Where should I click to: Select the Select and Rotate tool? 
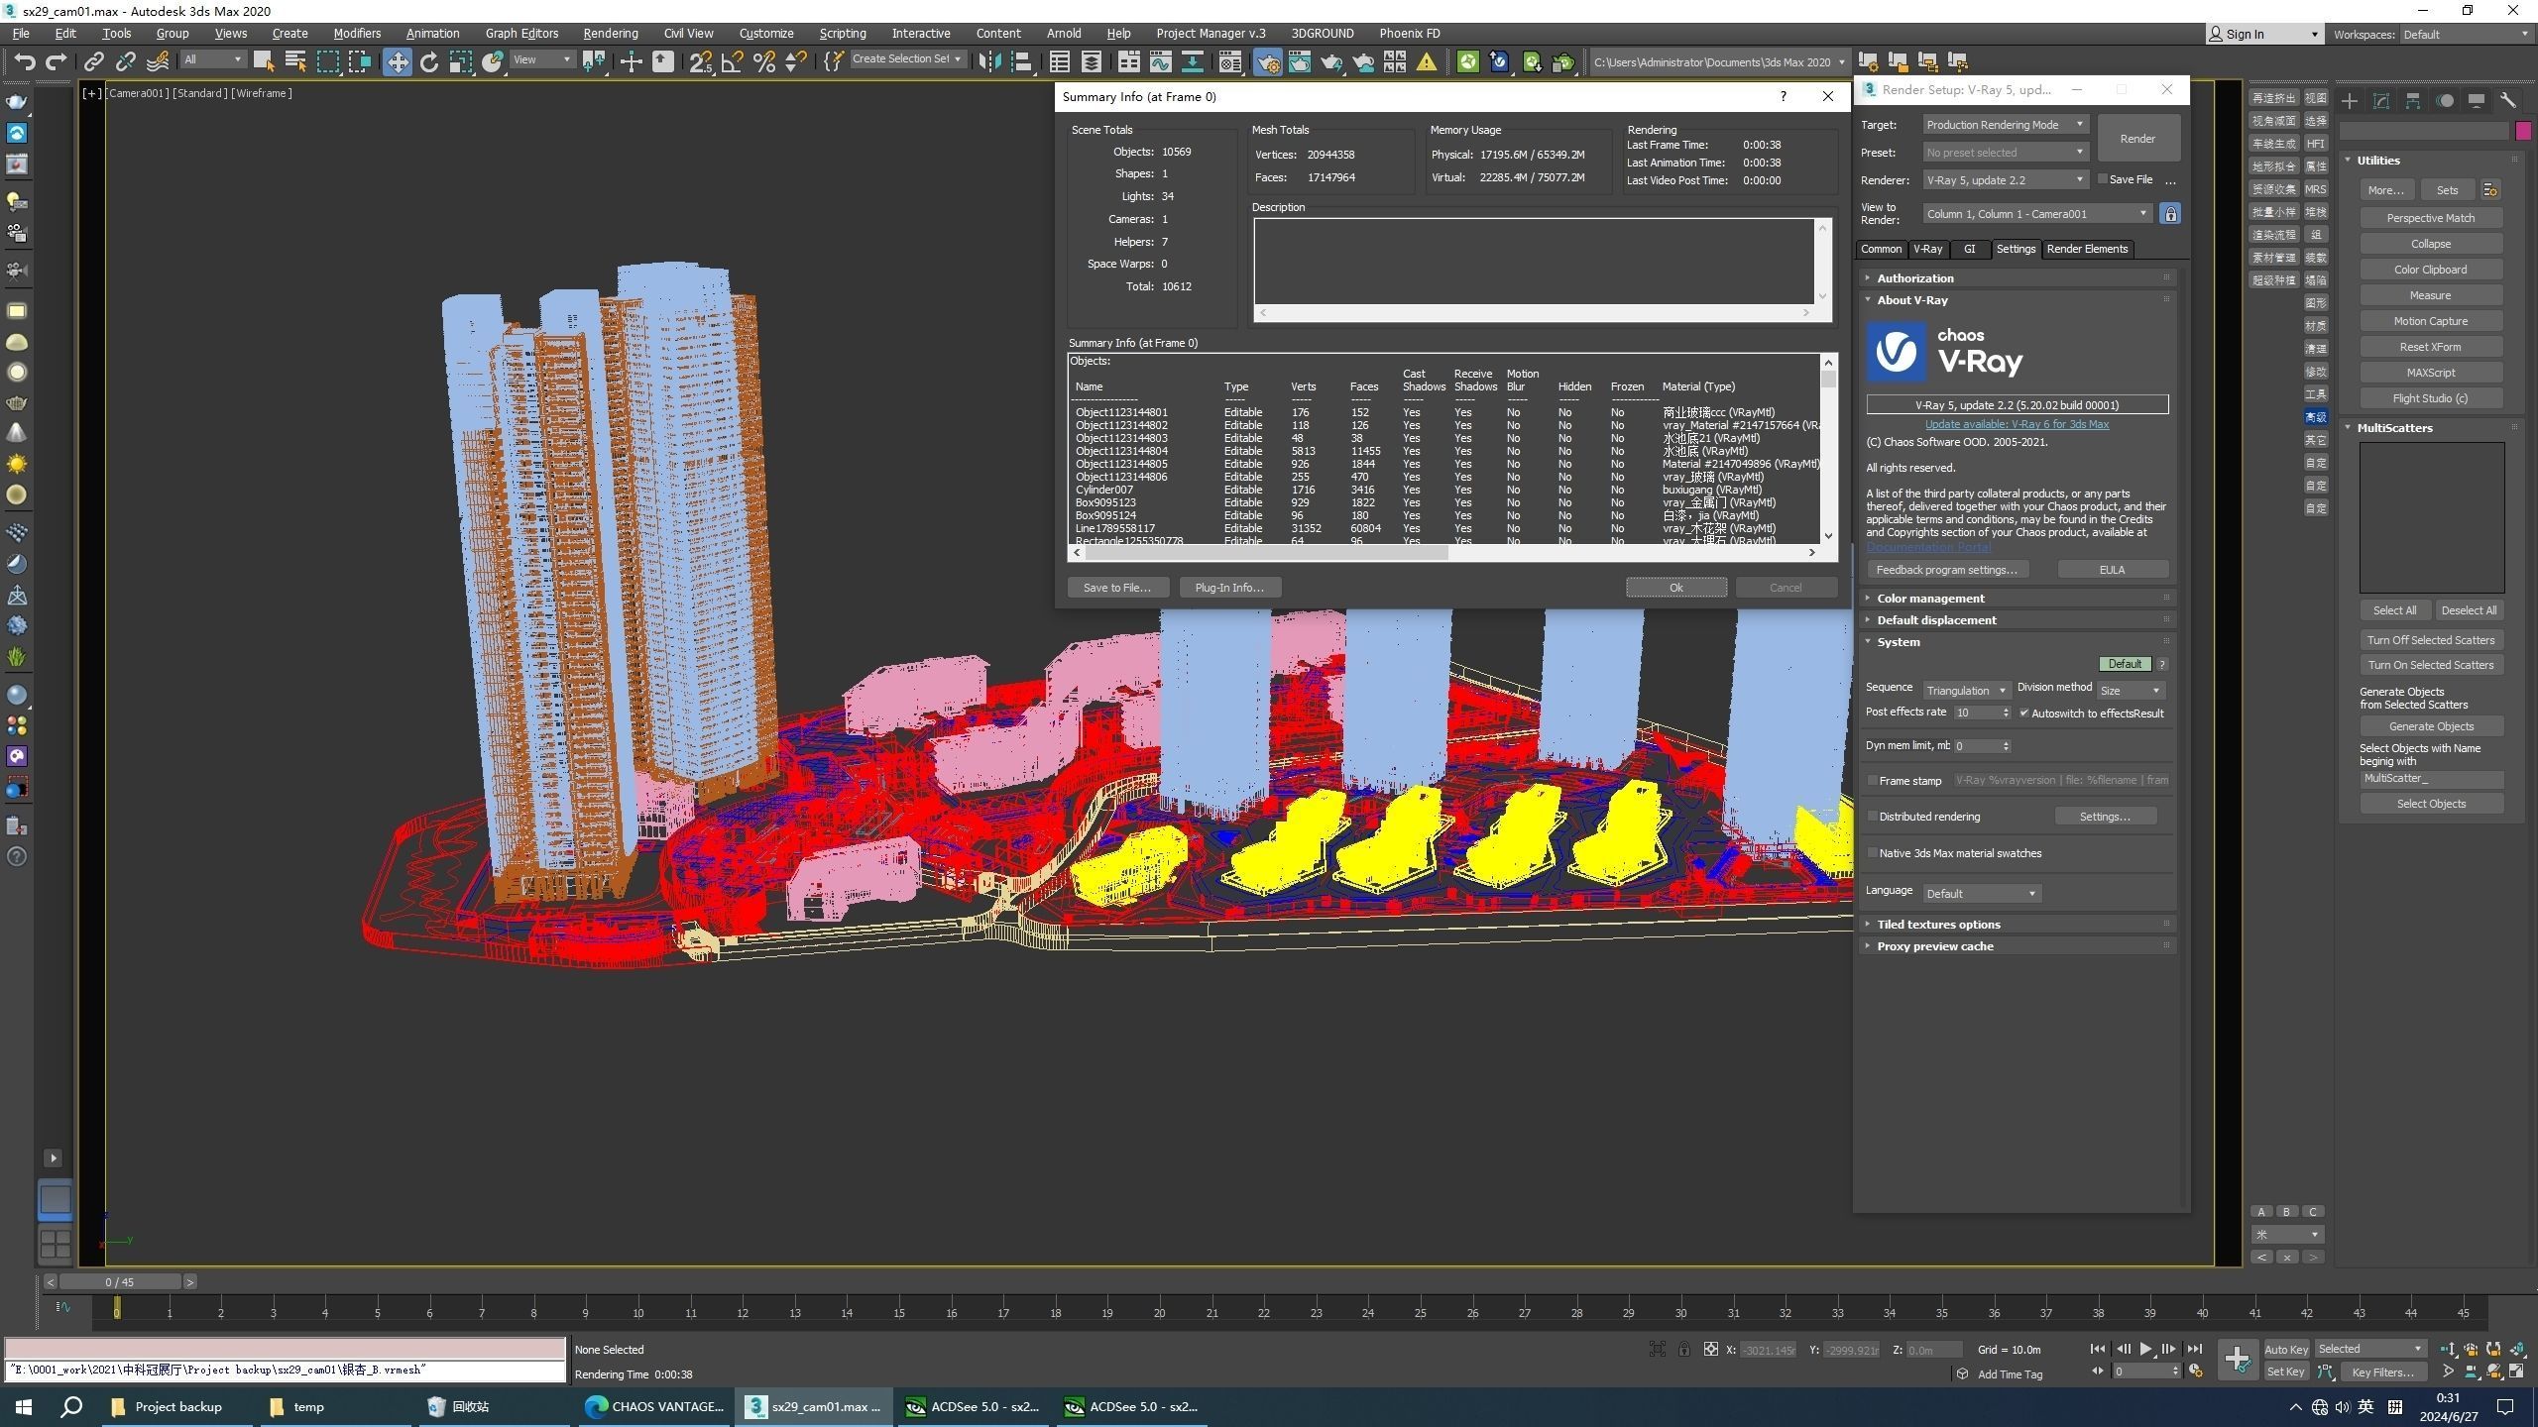(428, 62)
